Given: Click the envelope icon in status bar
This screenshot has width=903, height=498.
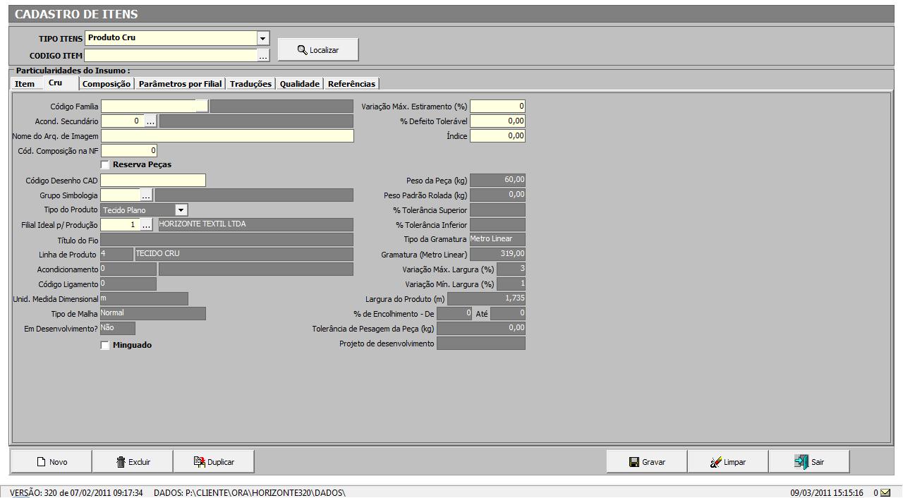Looking at the screenshot, I should (x=885, y=492).
